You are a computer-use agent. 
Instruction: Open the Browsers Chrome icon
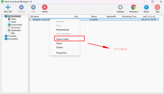click(134, 7)
